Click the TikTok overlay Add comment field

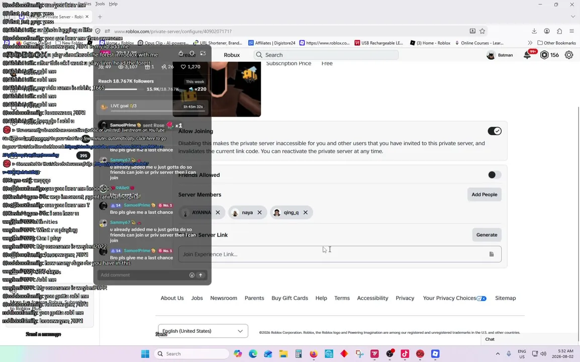pos(143,275)
